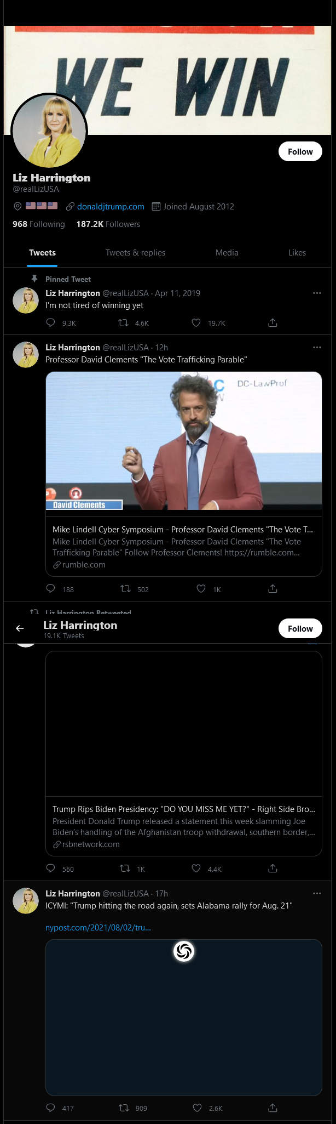Click the Joined August 2012 text
Screen dimensions: 336x1124
pyautogui.click(x=199, y=207)
